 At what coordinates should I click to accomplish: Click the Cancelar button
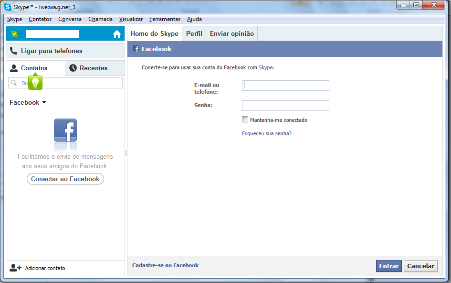420,266
